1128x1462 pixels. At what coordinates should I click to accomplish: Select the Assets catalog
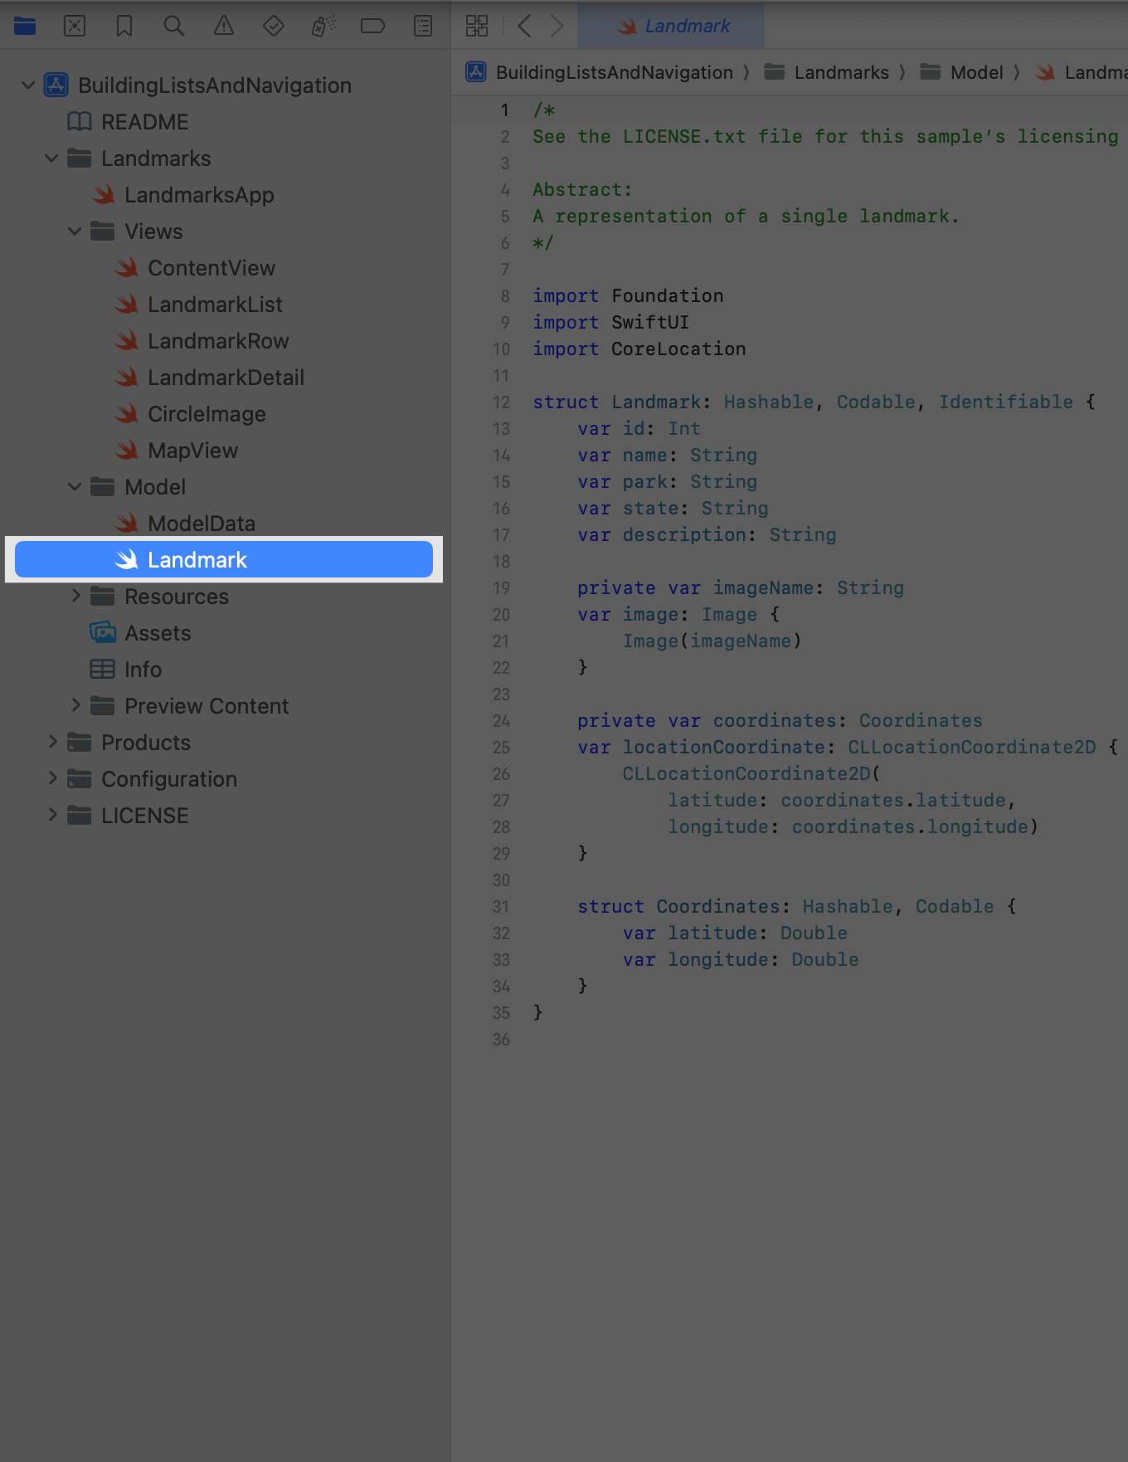(x=158, y=633)
